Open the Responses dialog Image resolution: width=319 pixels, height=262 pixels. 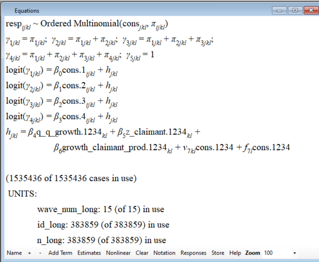point(193,253)
